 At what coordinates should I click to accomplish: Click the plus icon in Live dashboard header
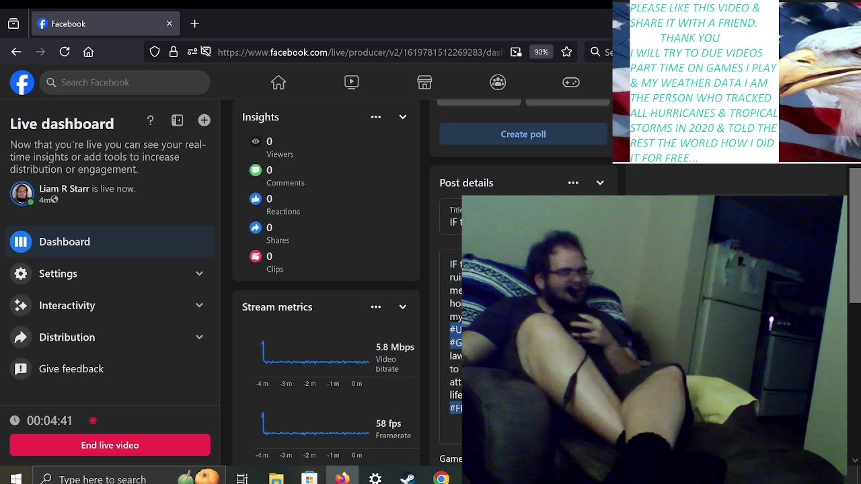(204, 120)
